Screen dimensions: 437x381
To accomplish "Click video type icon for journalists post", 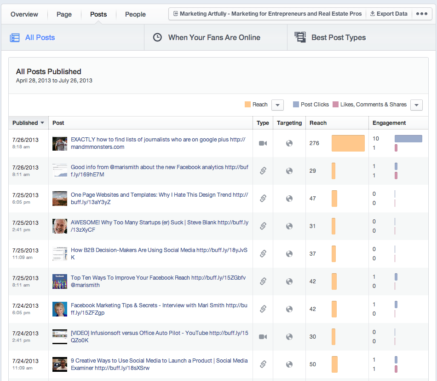I will pos(263,143).
